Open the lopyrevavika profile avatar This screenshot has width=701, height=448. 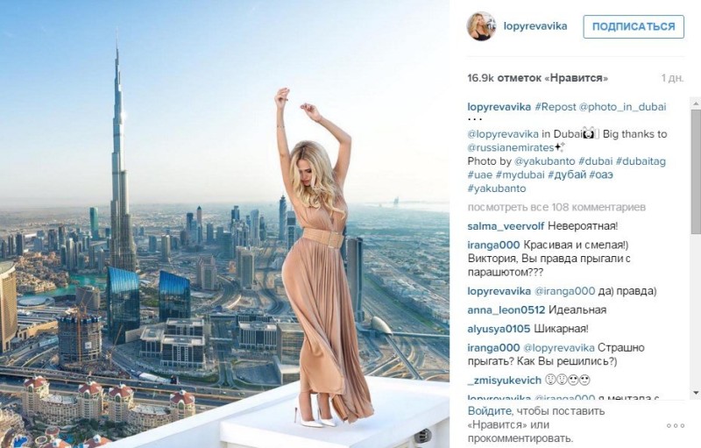coord(481,26)
